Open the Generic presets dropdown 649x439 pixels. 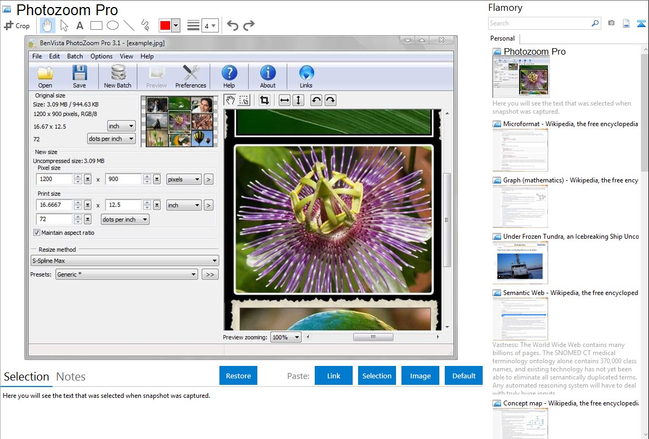[x=126, y=274]
